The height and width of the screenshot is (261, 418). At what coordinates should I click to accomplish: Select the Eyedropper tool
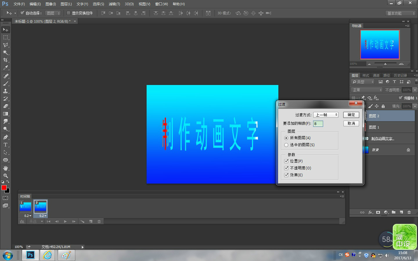pos(6,68)
